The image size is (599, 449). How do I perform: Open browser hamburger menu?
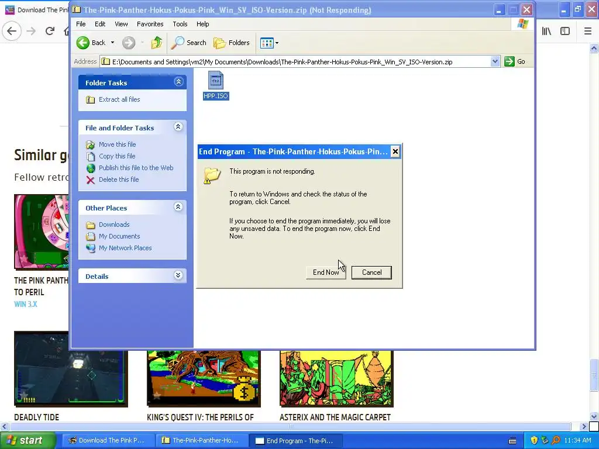tap(588, 31)
